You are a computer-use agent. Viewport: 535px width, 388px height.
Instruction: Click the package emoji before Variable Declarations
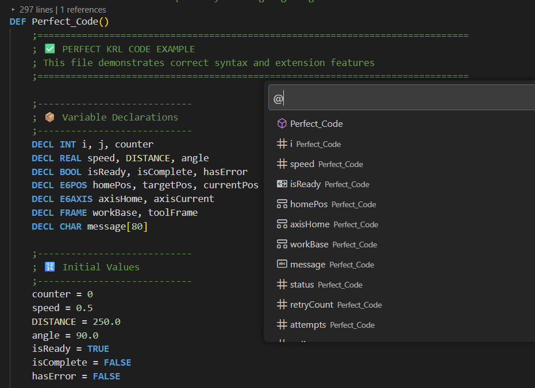coord(50,117)
